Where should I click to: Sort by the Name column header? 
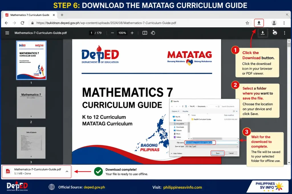[x=194, y=115]
